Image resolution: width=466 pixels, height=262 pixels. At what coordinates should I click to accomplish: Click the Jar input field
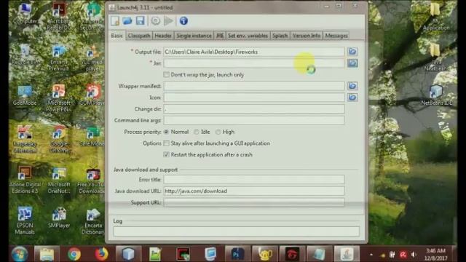click(x=254, y=63)
